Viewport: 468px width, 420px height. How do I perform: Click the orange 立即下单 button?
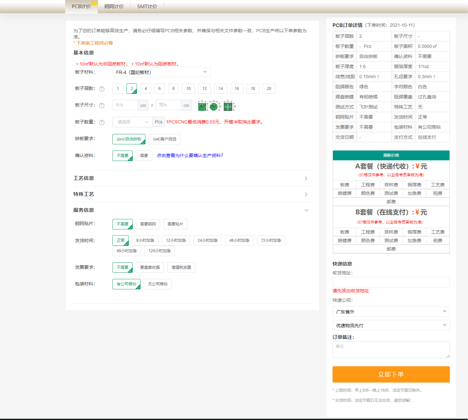(391, 374)
